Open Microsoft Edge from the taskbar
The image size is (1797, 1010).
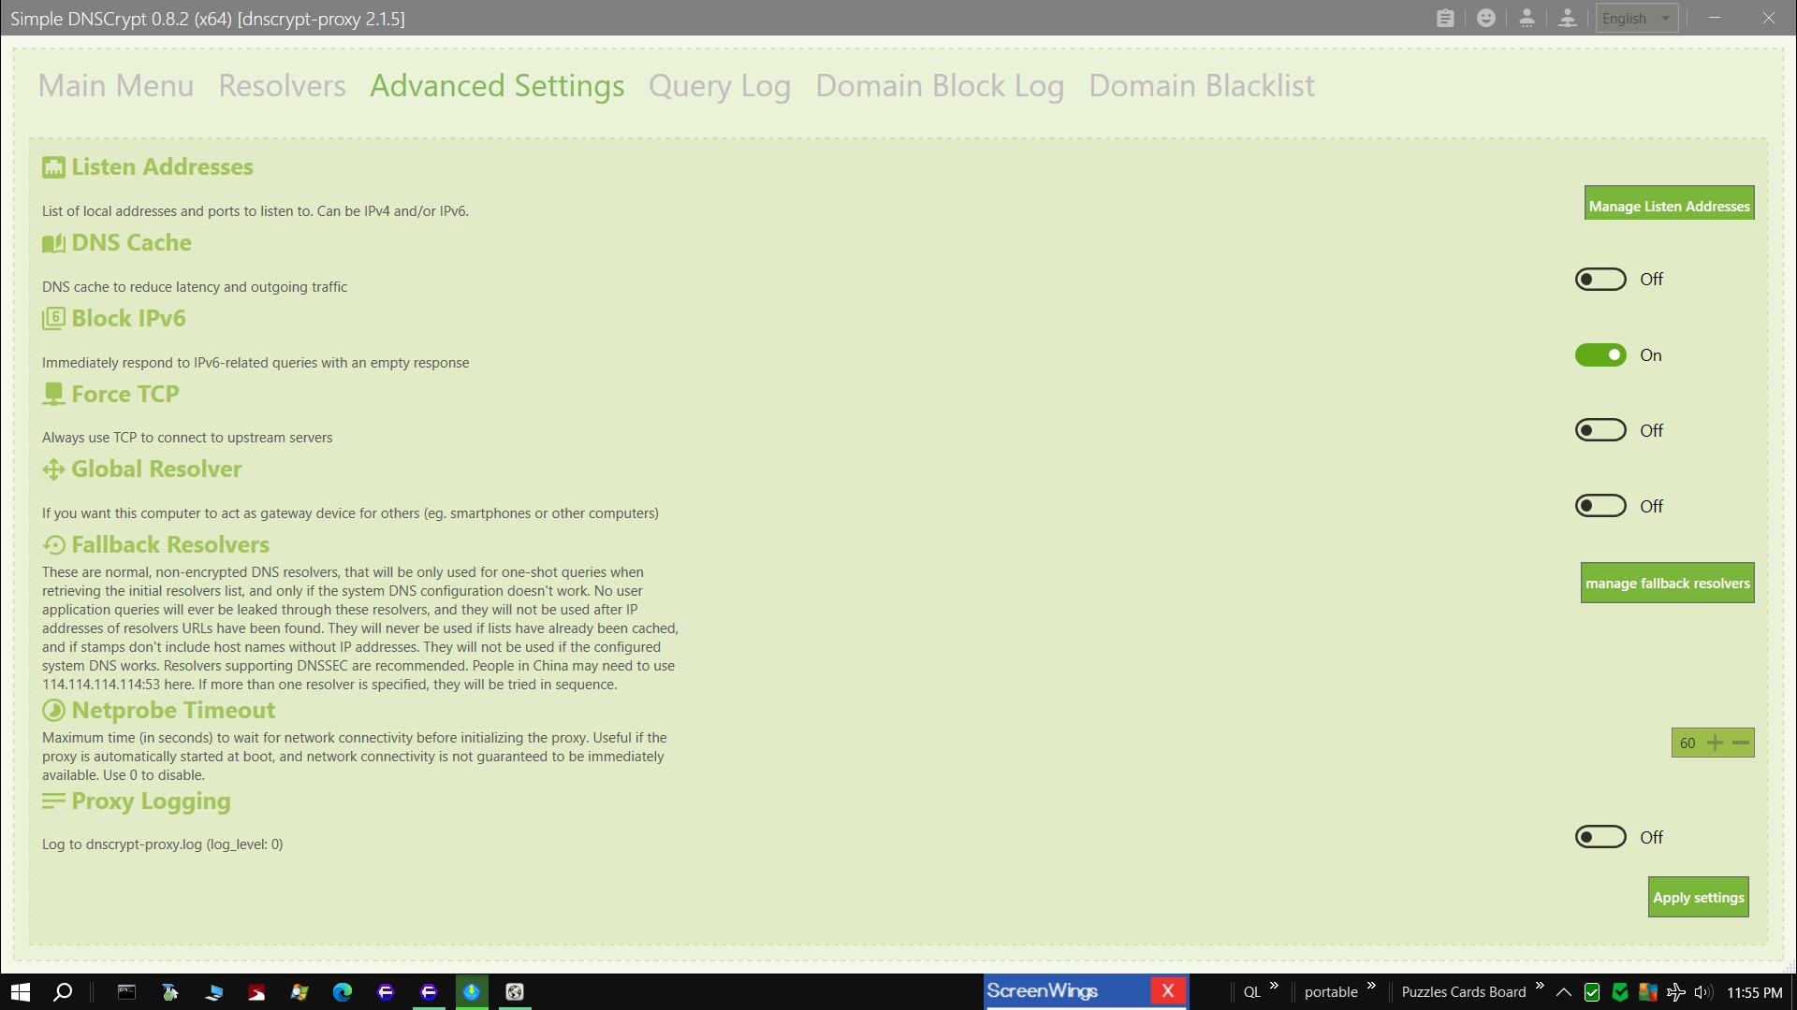pos(343,992)
